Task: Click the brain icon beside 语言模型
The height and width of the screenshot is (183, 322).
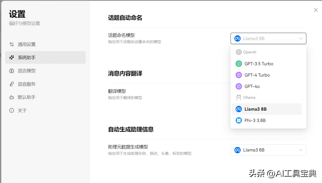Action: tap(12, 71)
